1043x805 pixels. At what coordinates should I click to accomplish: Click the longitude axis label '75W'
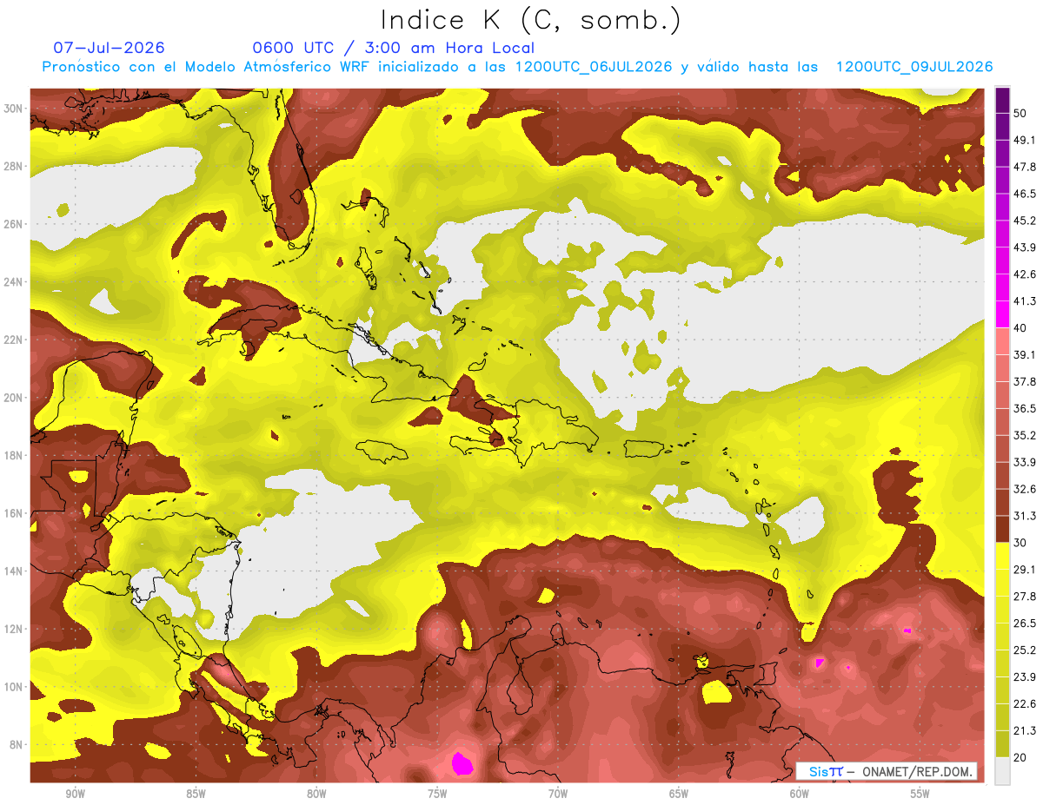pos(437,794)
